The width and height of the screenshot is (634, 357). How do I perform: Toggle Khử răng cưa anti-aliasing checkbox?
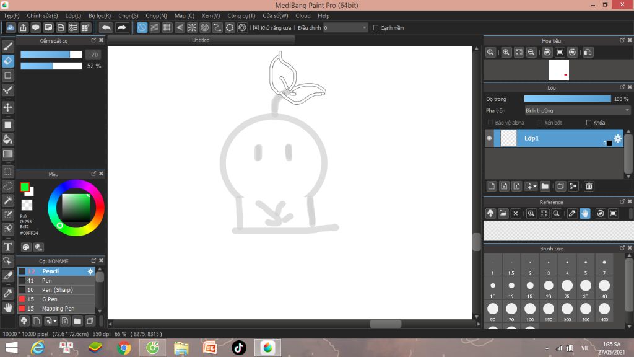(x=256, y=27)
